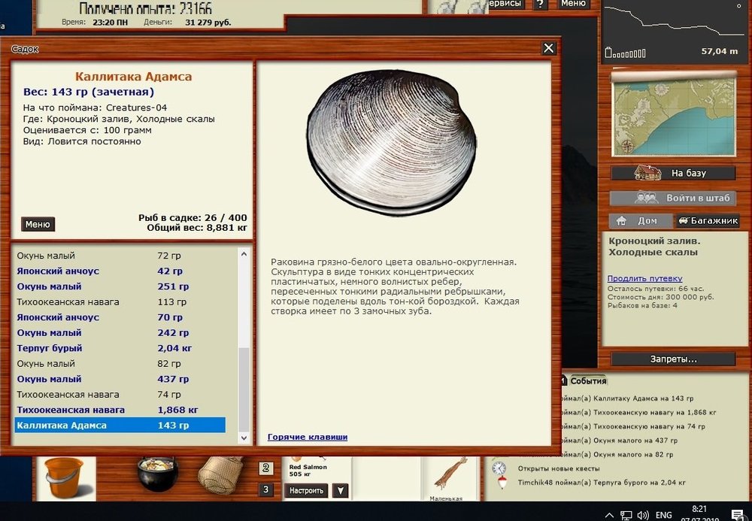Screen dimensions: 752x521
Task: Switch to the Дом tab
Action: [x=639, y=221]
